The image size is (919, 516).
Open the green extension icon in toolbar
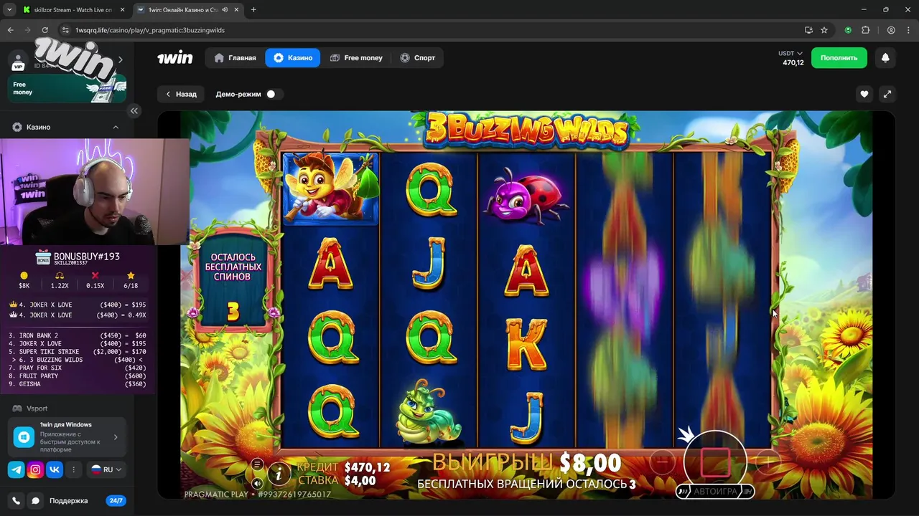click(848, 30)
